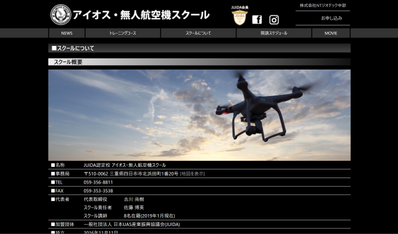Screen dimensions: 398x234
Task: Click the FAX number 059-353-3538
Action: coord(98,191)
